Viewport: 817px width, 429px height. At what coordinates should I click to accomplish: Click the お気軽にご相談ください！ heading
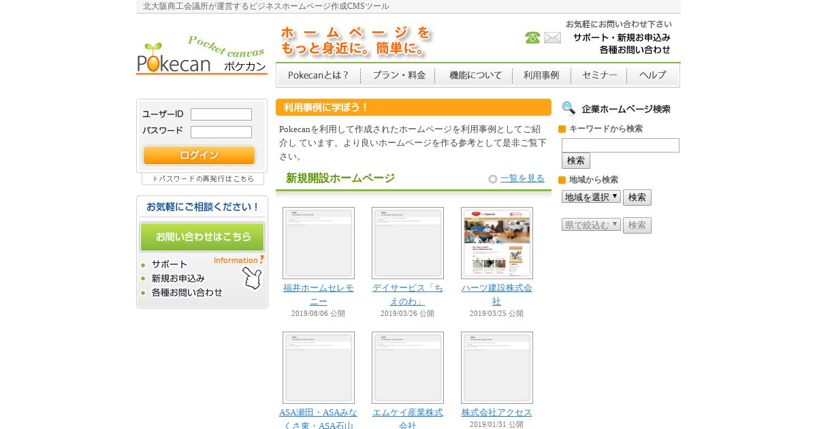(x=202, y=206)
